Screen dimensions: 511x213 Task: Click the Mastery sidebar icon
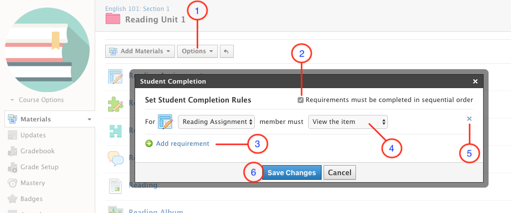coord(12,183)
